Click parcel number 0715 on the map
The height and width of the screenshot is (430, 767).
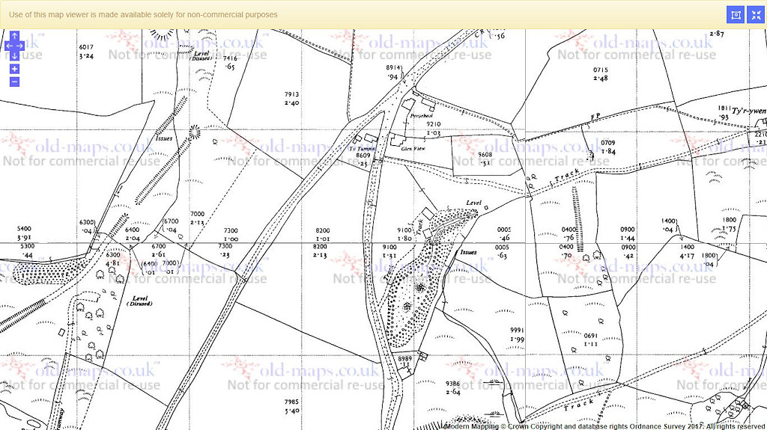pos(600,70)
